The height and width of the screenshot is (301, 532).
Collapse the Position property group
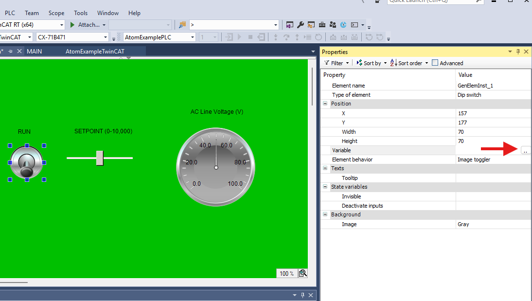(x=325, y=104)
